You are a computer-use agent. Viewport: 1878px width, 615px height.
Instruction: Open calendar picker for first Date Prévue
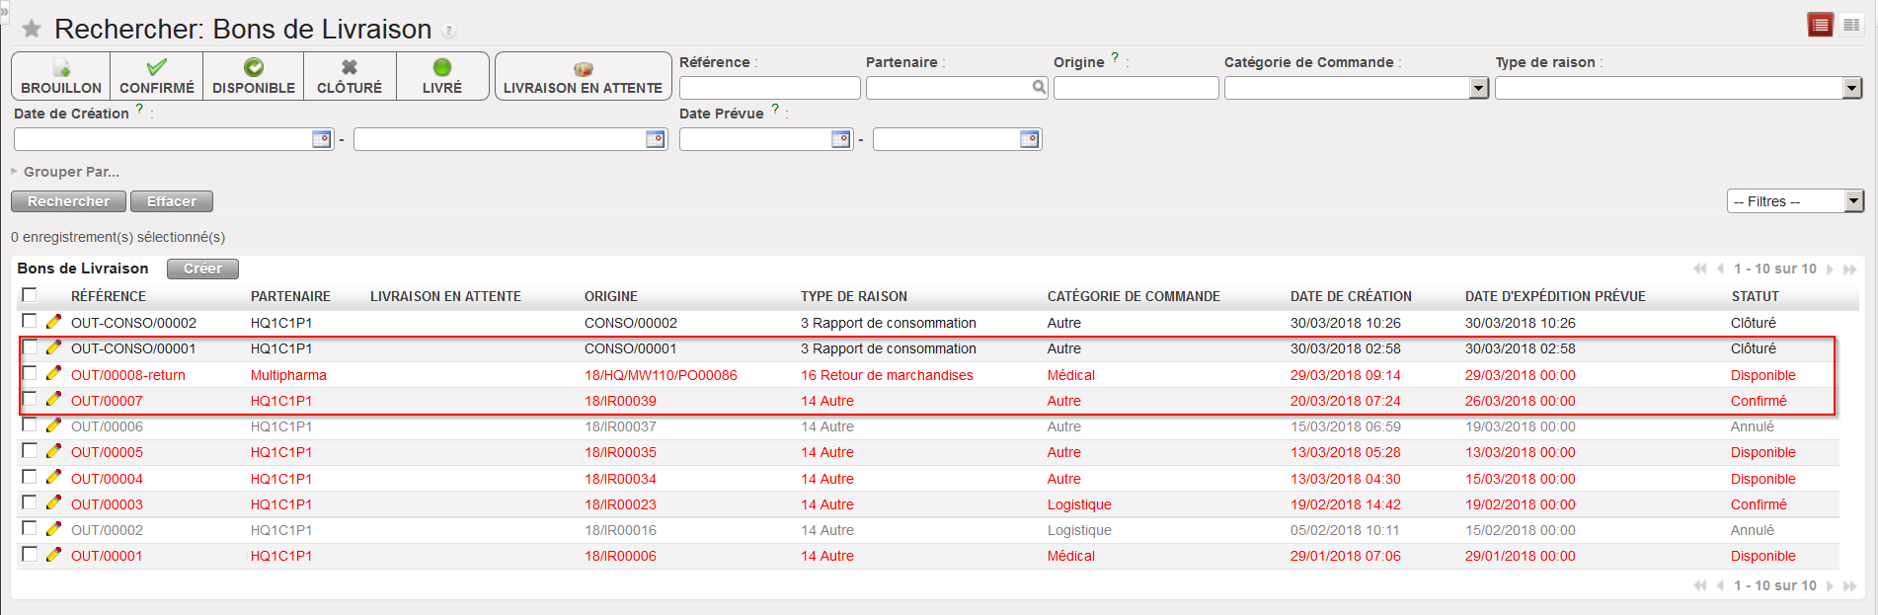tap(840, 139)
